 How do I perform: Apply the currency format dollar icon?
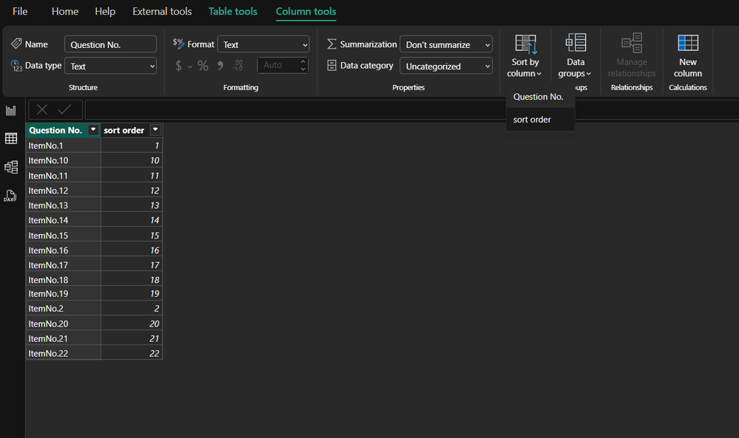pyautogui.click(x=178, y=66)
